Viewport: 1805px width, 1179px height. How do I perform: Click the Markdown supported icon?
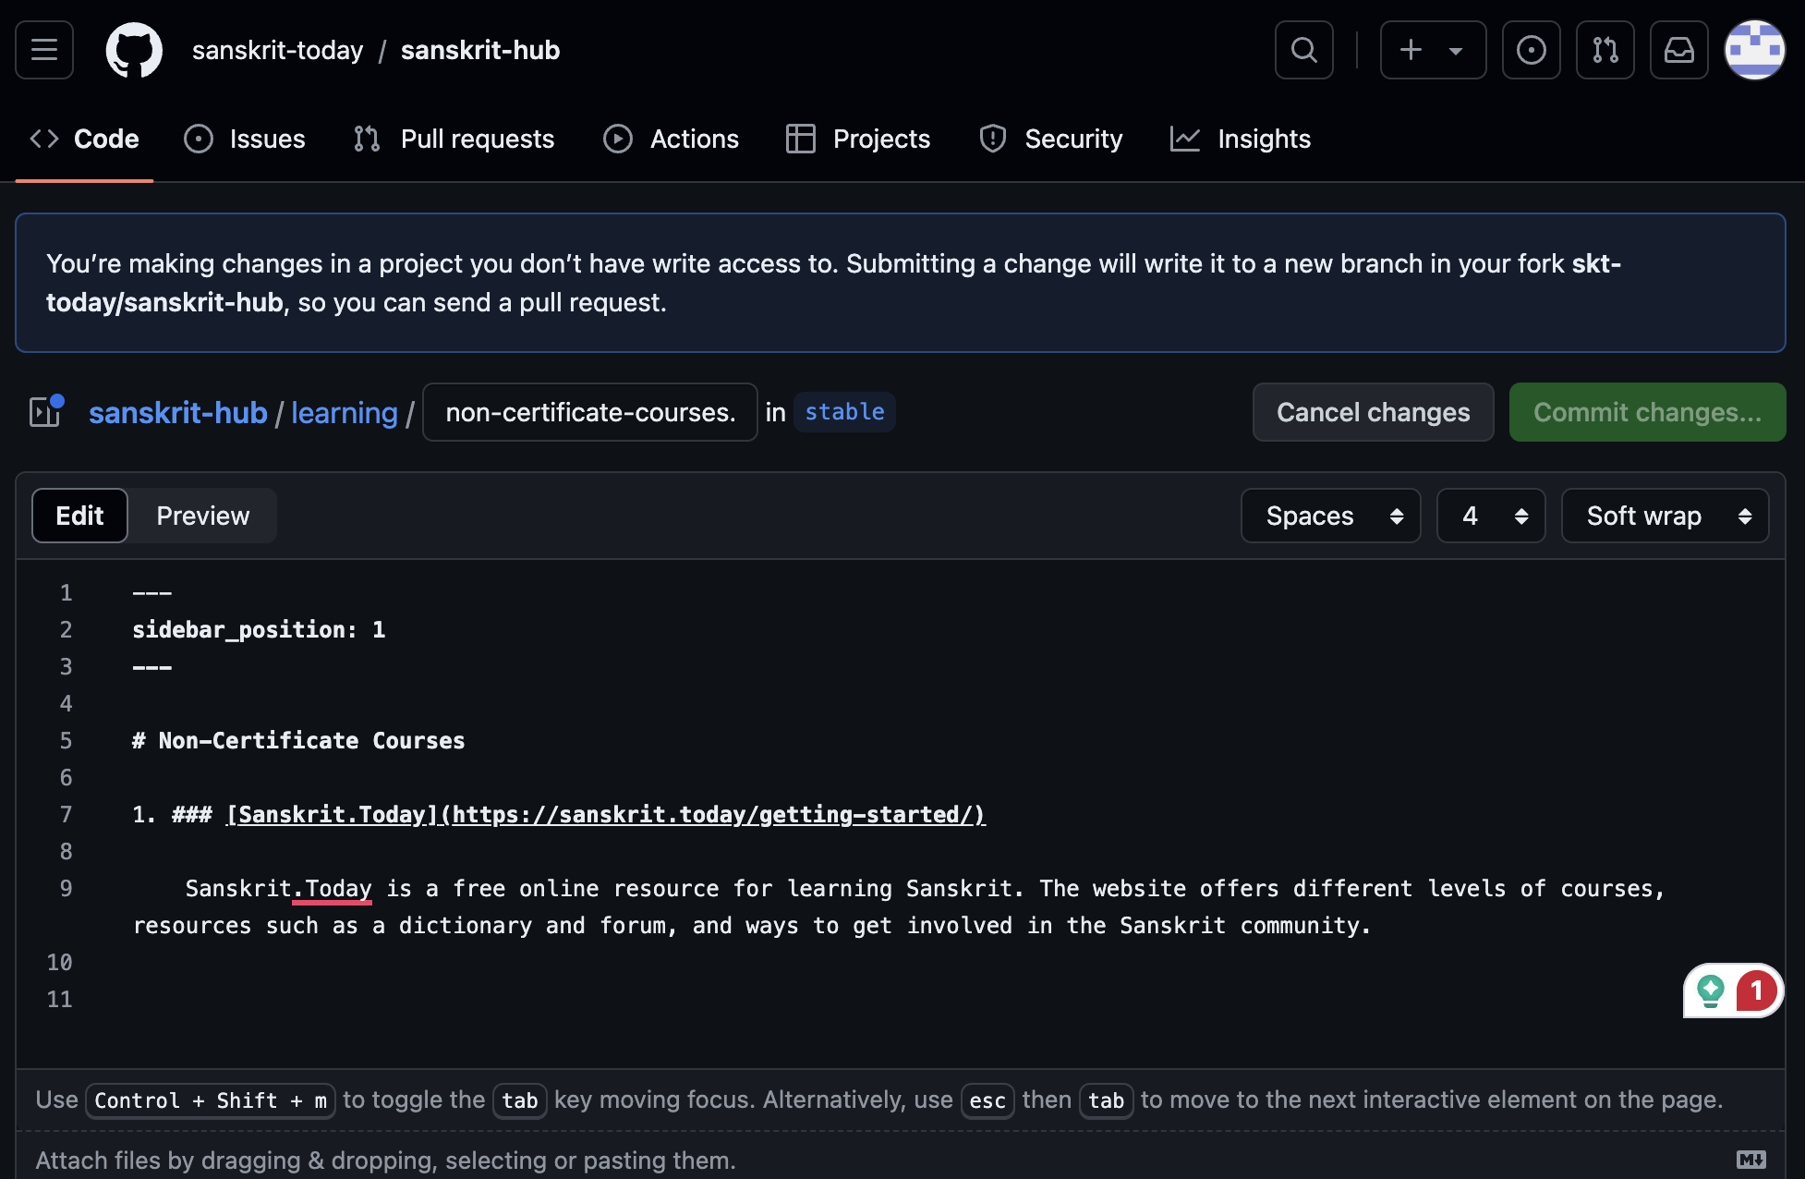[1750, 1160]
